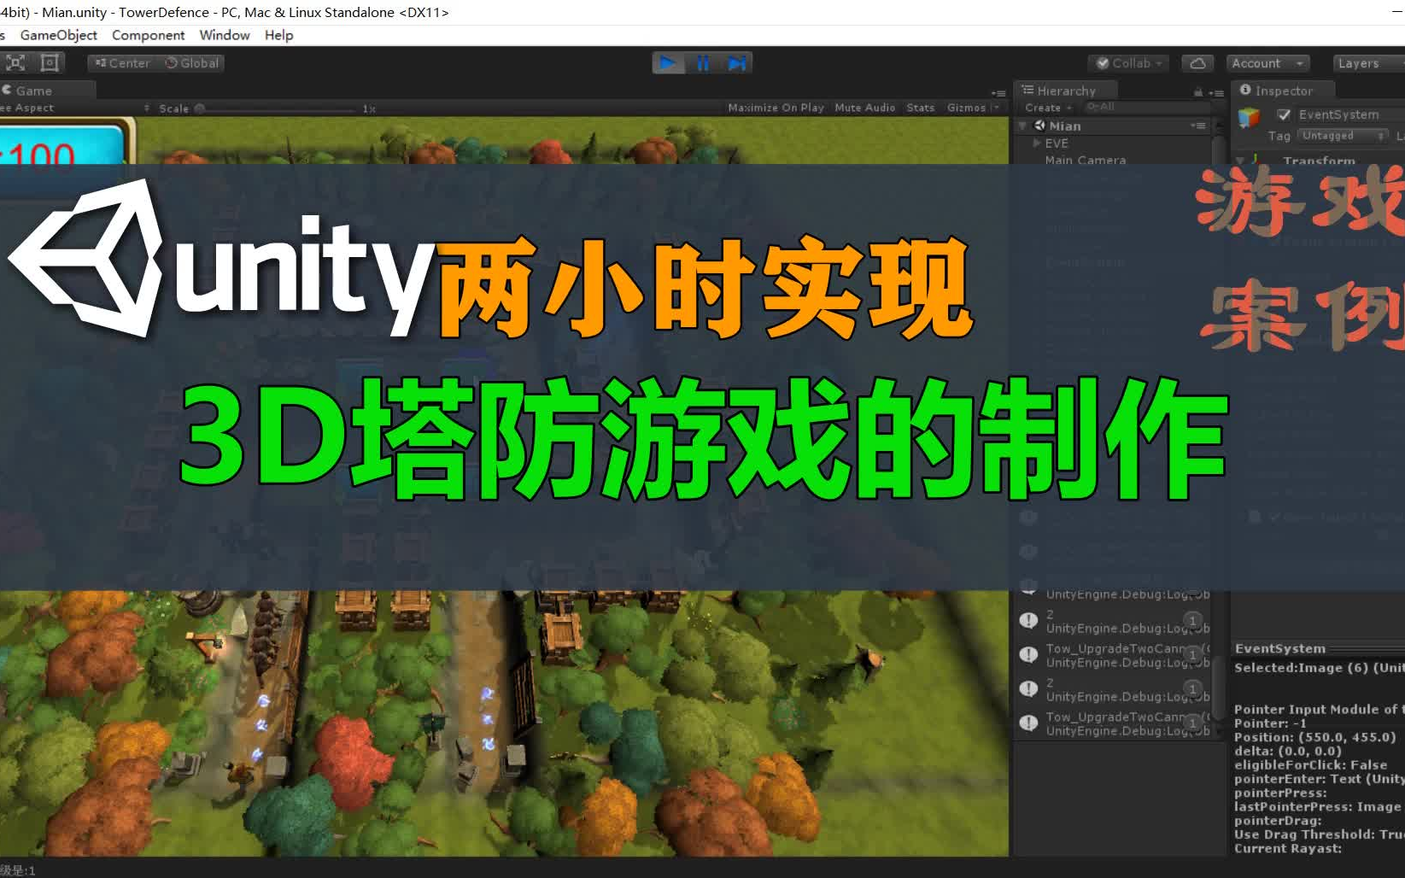This screenshot has height=878, width=1405.
Task: Toggle the Hierarchy panel lock icon
Action: tap(1198, 92)
